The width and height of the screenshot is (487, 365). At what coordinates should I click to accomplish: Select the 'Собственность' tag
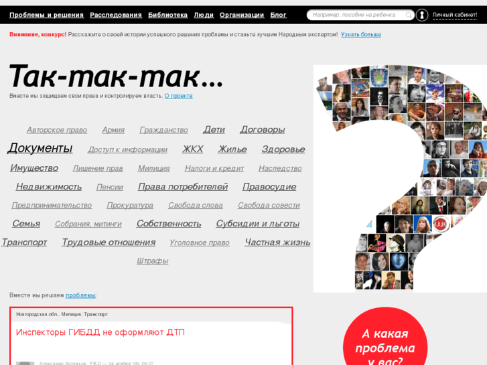(x=169, y=224)
